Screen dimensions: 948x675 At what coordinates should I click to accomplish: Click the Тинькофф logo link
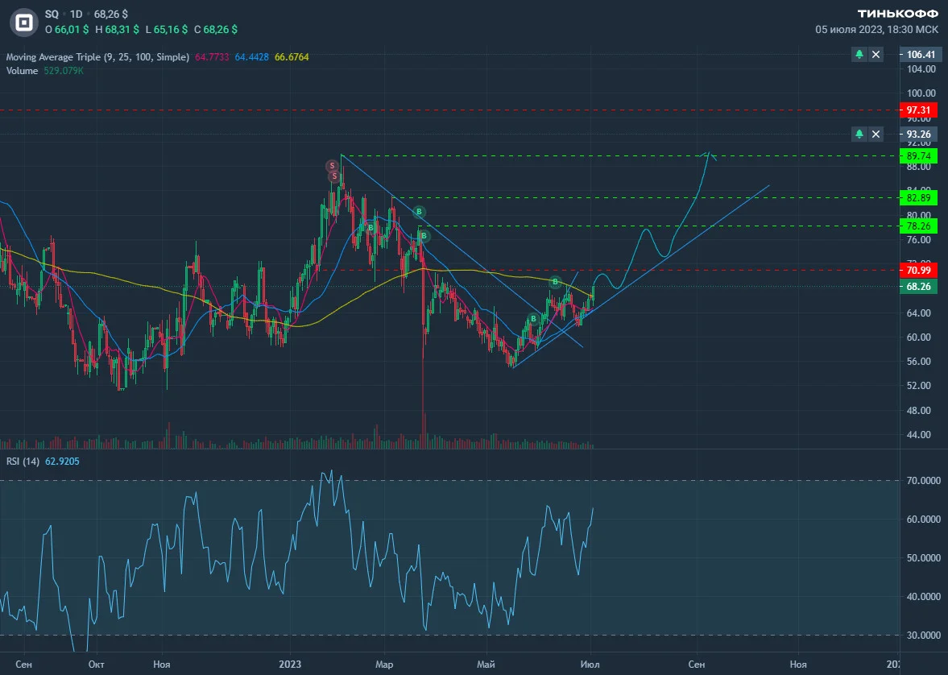point(897,14)
